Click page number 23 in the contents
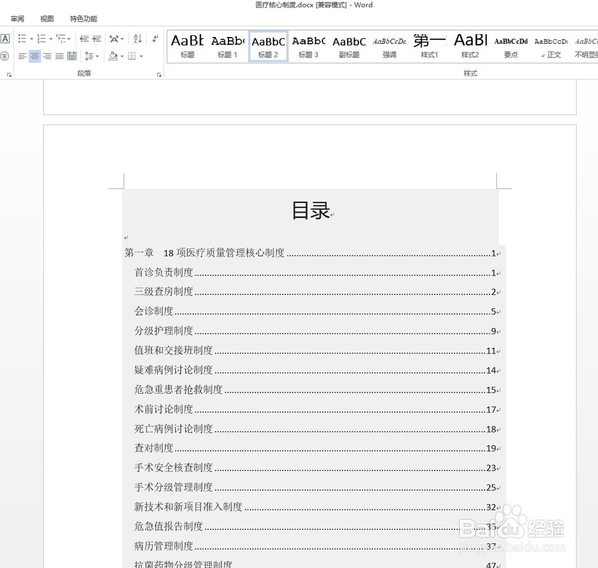Screen dimensions: 598x568 coord(491,468)
